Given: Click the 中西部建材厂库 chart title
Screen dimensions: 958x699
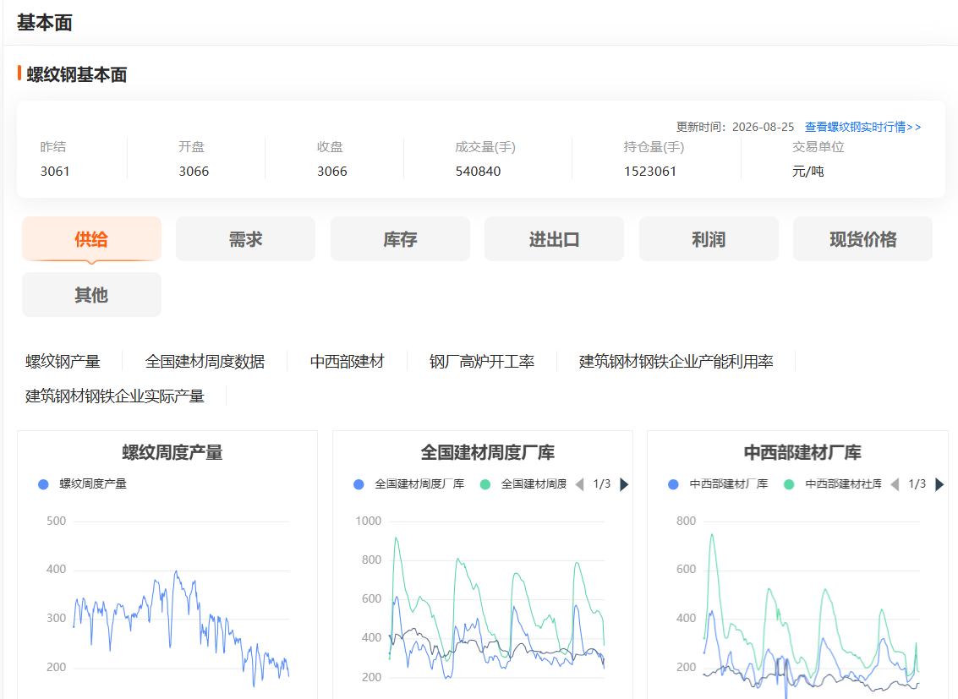Looking at the screenshot, I should (802, 452).
